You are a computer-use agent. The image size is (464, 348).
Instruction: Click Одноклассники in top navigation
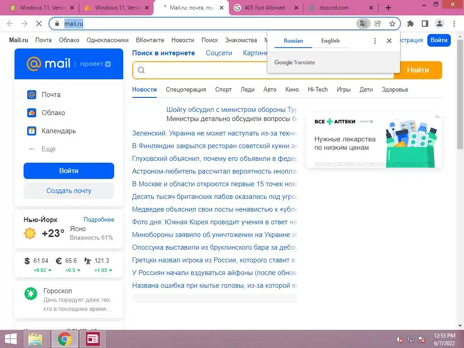click(x=107, y=40)
